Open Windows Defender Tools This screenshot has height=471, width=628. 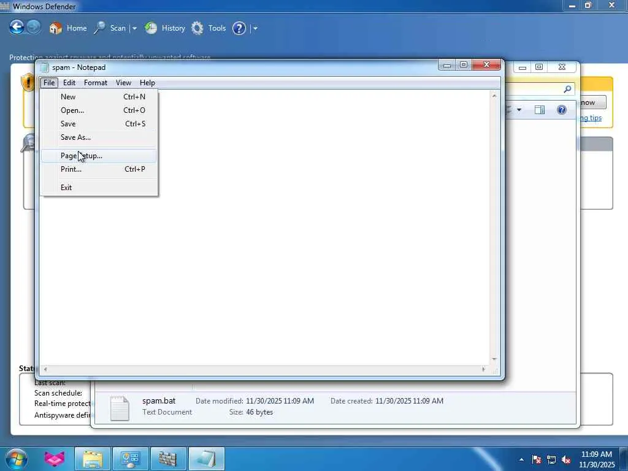pyautogui.click(x=209, y=28)
